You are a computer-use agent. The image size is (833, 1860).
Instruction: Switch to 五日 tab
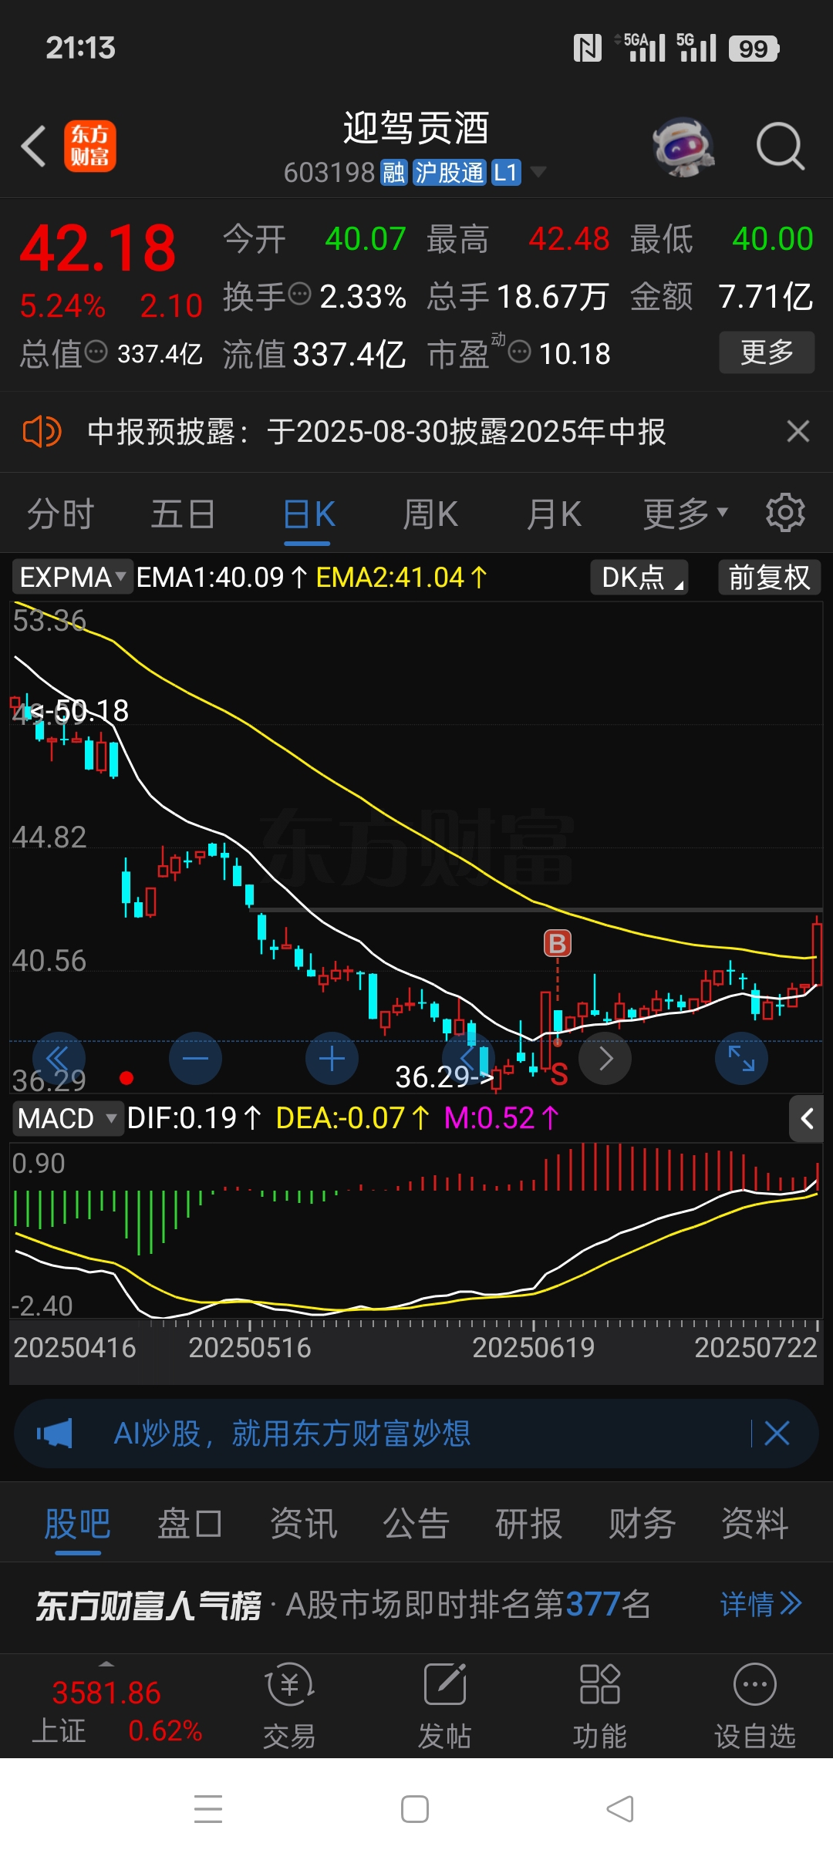point(183,514)
